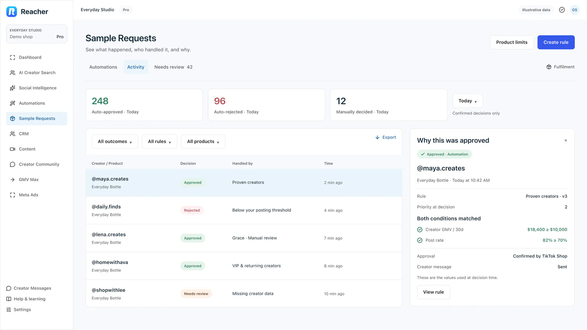Open Settings in the sidebar
Image resolution: width=587 pixels, height=330 pixels.
[x=19, y=309]
